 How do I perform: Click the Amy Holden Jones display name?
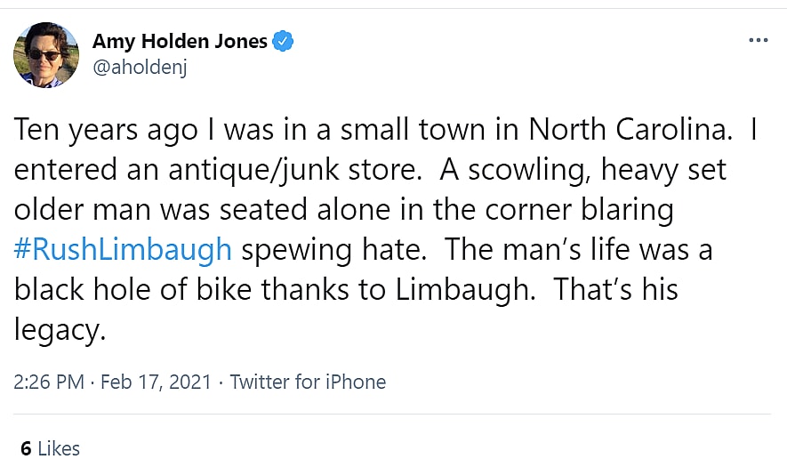point(180,42)
